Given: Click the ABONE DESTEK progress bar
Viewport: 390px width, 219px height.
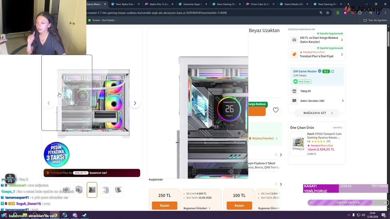Looking at the screenshot, I should pos(347,203).
